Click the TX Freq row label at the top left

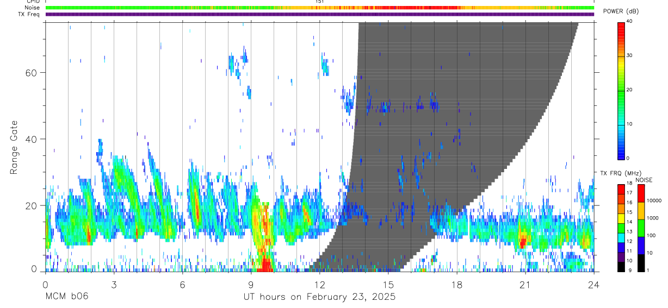[x=29, y=14]
